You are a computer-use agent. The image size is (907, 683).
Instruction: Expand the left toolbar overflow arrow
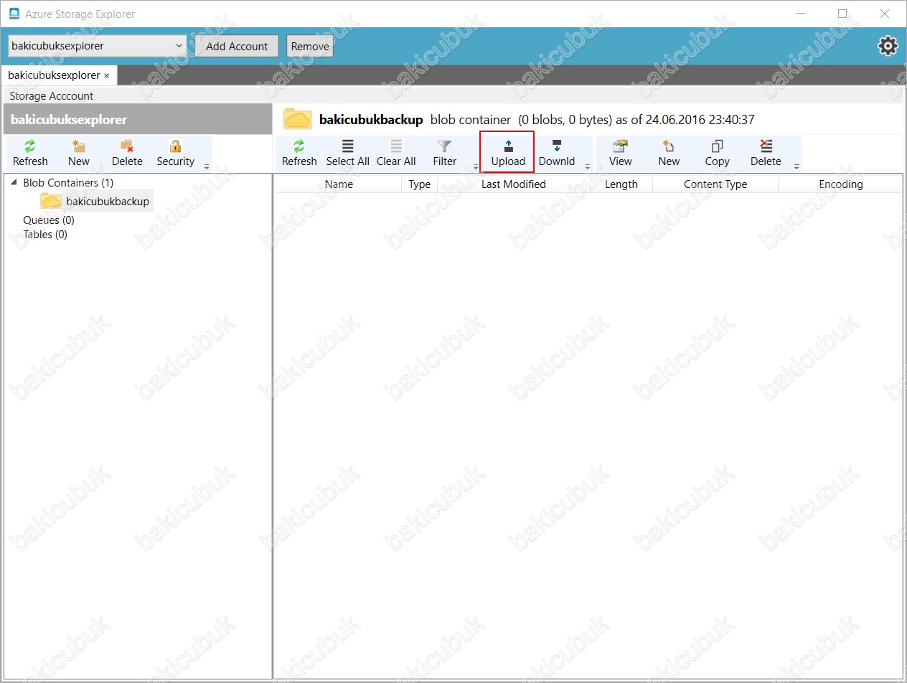207,166
